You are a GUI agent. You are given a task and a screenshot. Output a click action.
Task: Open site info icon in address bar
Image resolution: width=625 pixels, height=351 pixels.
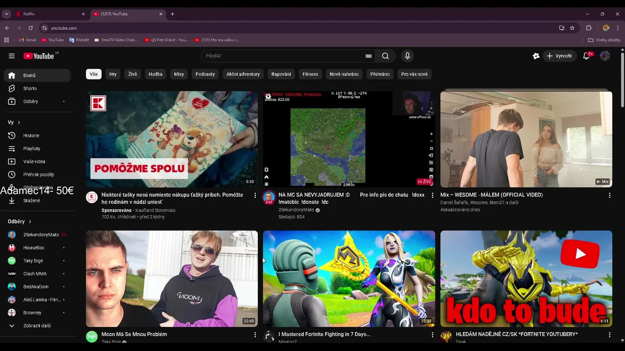tap(44, 28)
